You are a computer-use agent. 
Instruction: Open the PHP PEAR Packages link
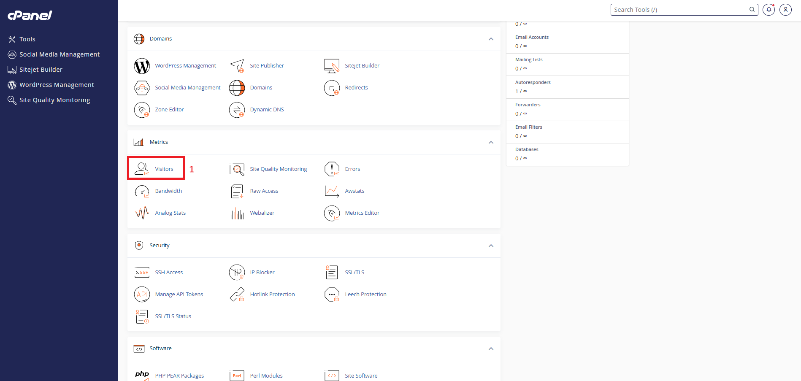click(179, 376)
